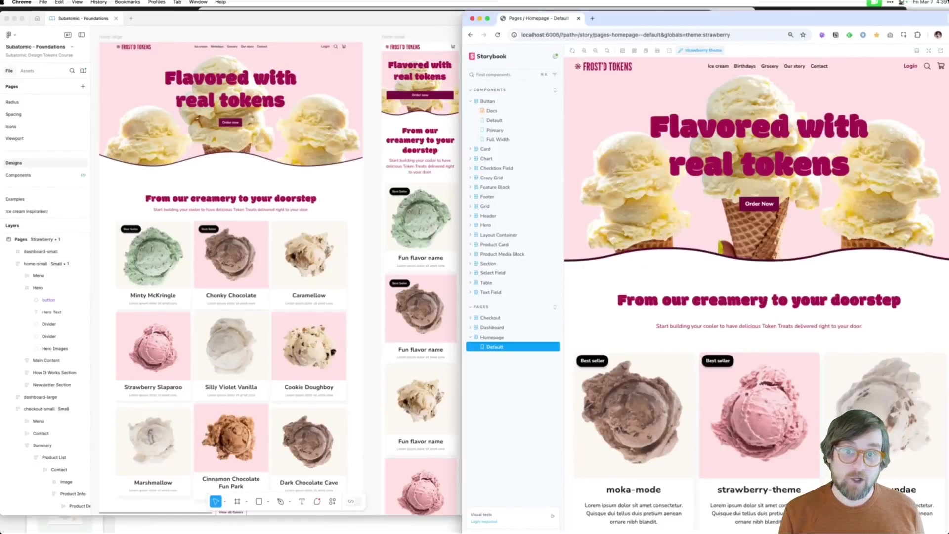Viewport: 949px width, 534px height.
Task: Click the Chrome address bar URL
Action: coord(625,35)
